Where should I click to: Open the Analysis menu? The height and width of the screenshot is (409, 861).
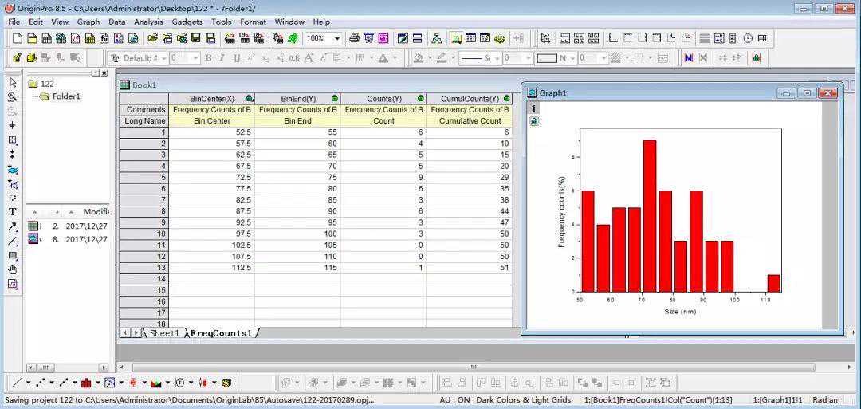tap(148, 22)
